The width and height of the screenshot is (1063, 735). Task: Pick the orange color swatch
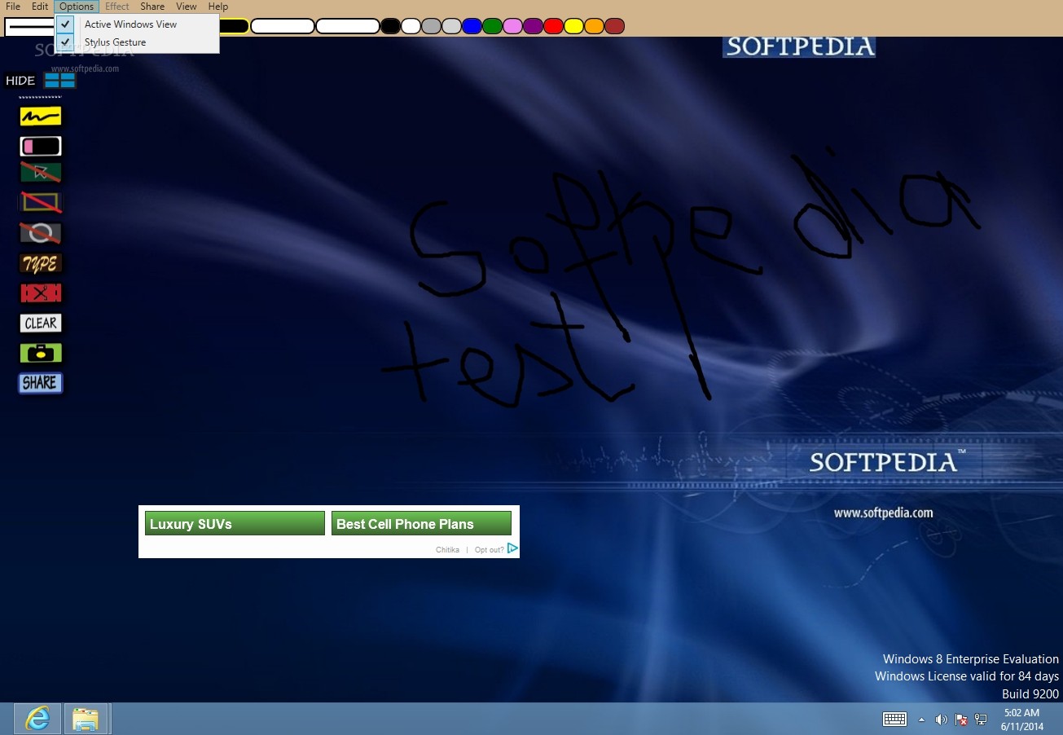pyautogui.click(x=595, y=26)
